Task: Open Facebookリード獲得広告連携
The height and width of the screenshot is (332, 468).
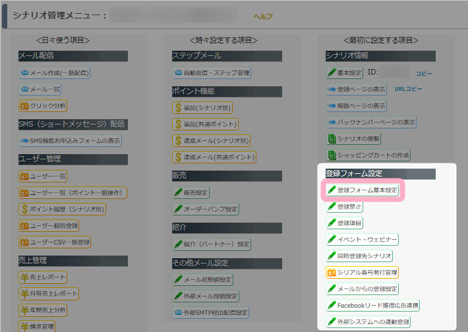Action: click(x=373, y=306)
